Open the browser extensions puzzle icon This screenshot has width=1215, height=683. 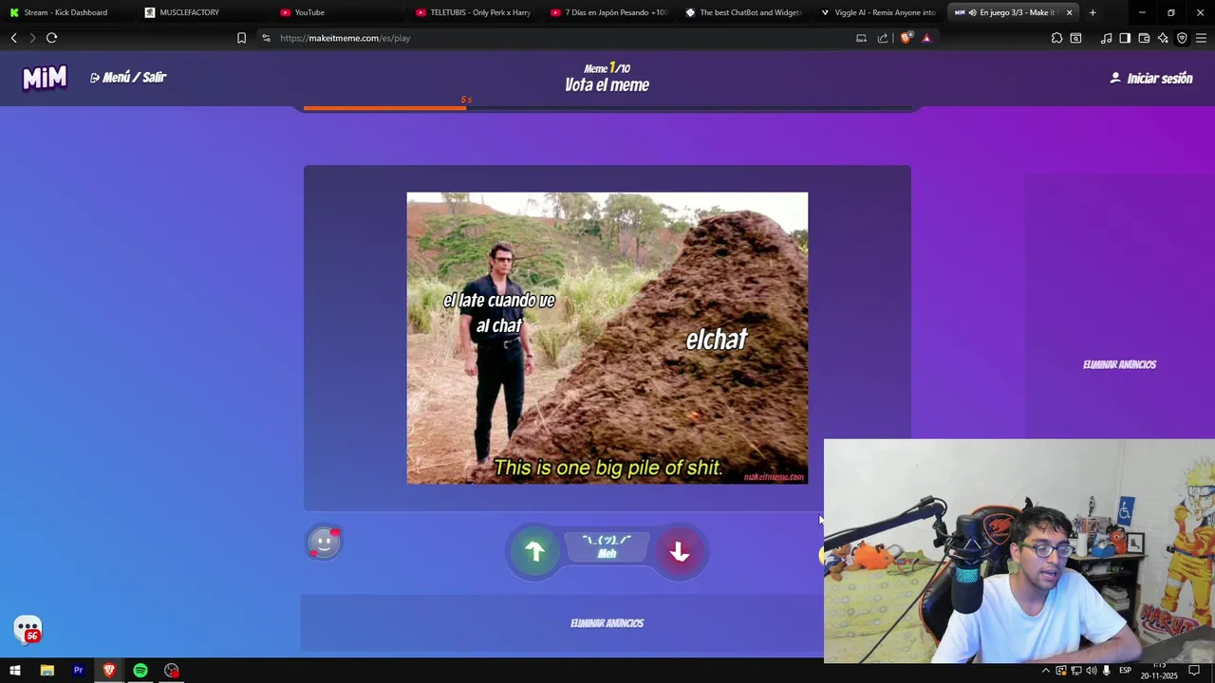1056,38
